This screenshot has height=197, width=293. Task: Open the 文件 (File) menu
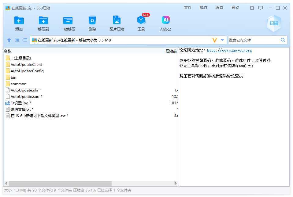click(187, 8)
